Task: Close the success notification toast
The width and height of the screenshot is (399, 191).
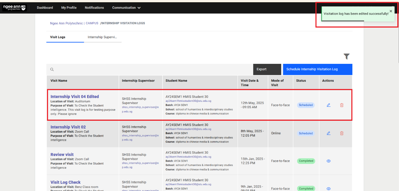Action: [391, 11]
